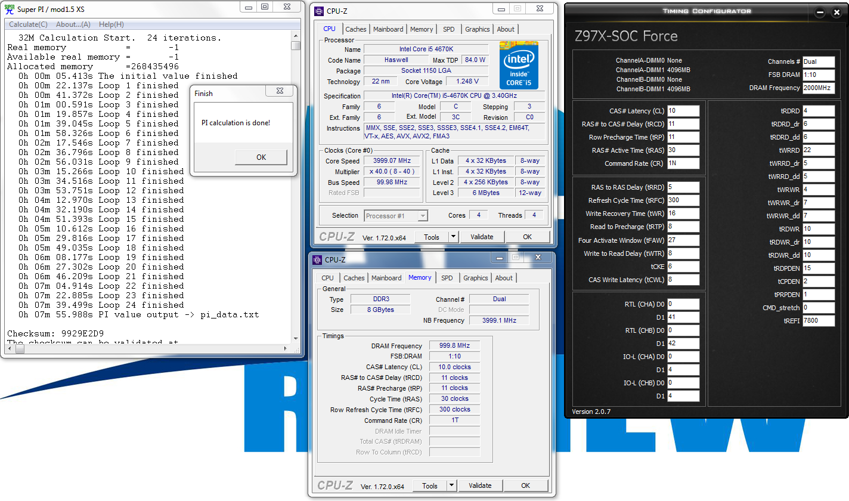Click Validate button in Memory tab CPU-Z window
The image size is (849, 501).
(480, 485)
